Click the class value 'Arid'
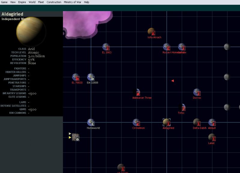 click(x=31, y=49)
